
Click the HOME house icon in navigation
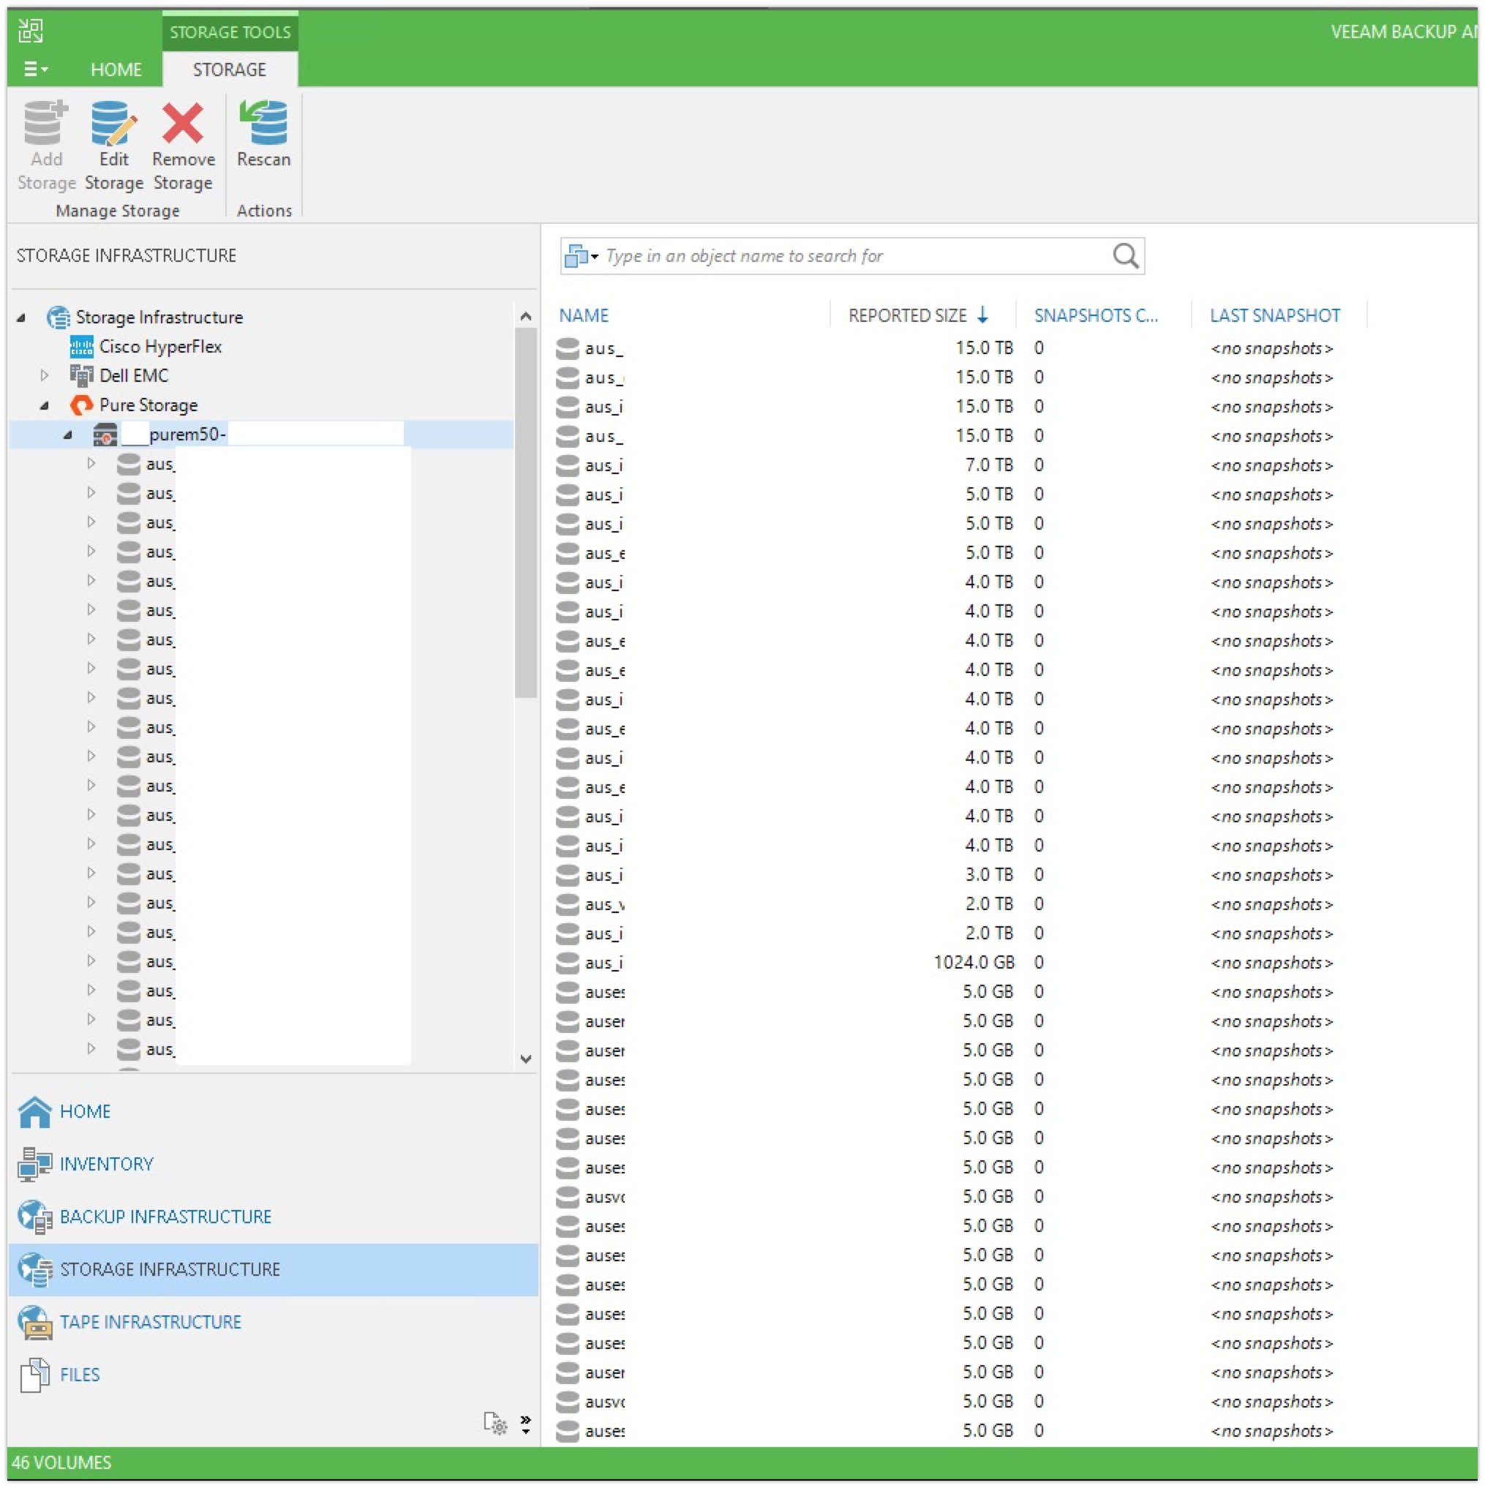click(34, 1111)
